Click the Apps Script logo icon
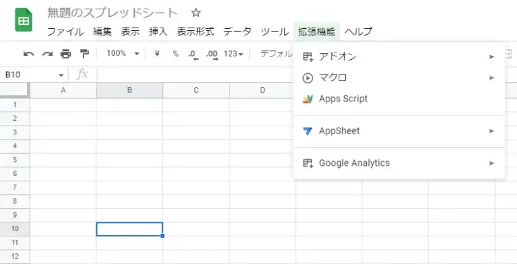 [307, 99]
